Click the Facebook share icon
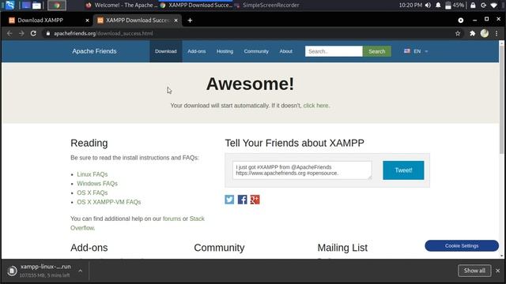Screen dimensions: 506x284 (x=243, y=200)
